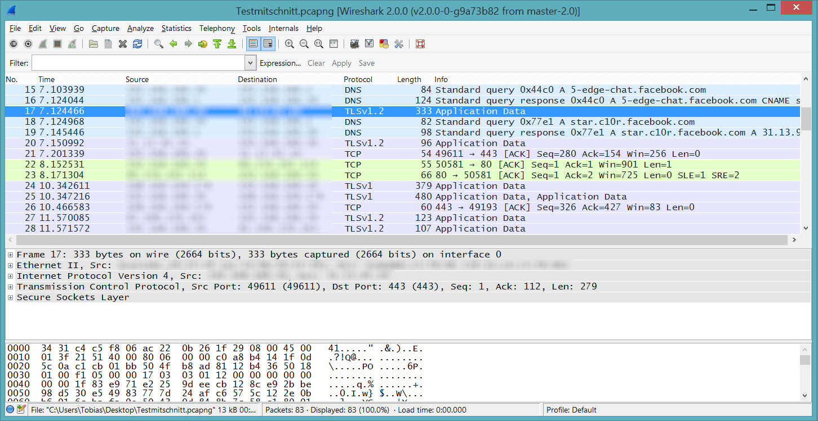Close this capture file
The image size is (818, 421).
[123, 44]
